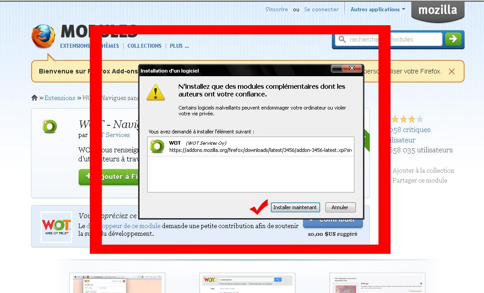The height and width of the screenshot is (293, 484).
Task: Open middle WOT search screenshot thumbnail
Action: point(247,283)
